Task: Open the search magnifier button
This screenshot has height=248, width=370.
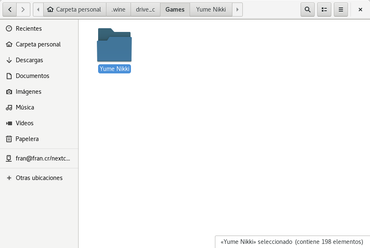Action: [x=308, y=10]
